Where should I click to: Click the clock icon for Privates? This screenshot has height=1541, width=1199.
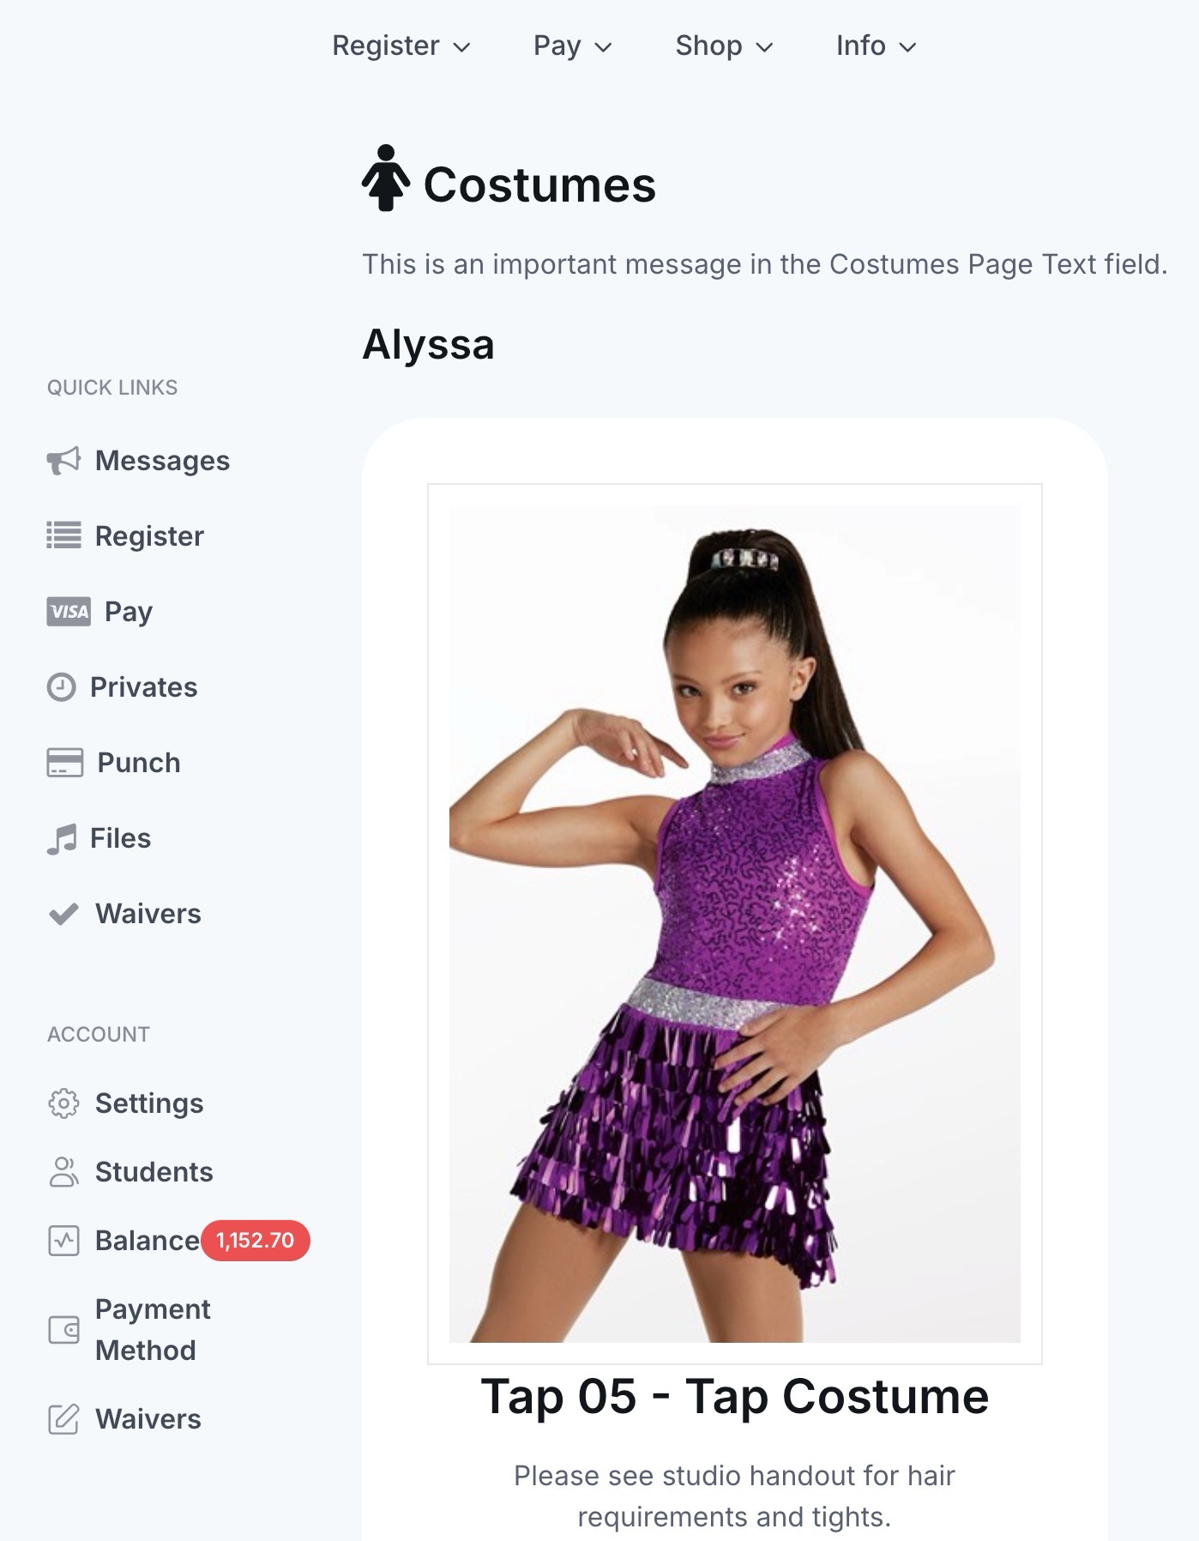61,687
